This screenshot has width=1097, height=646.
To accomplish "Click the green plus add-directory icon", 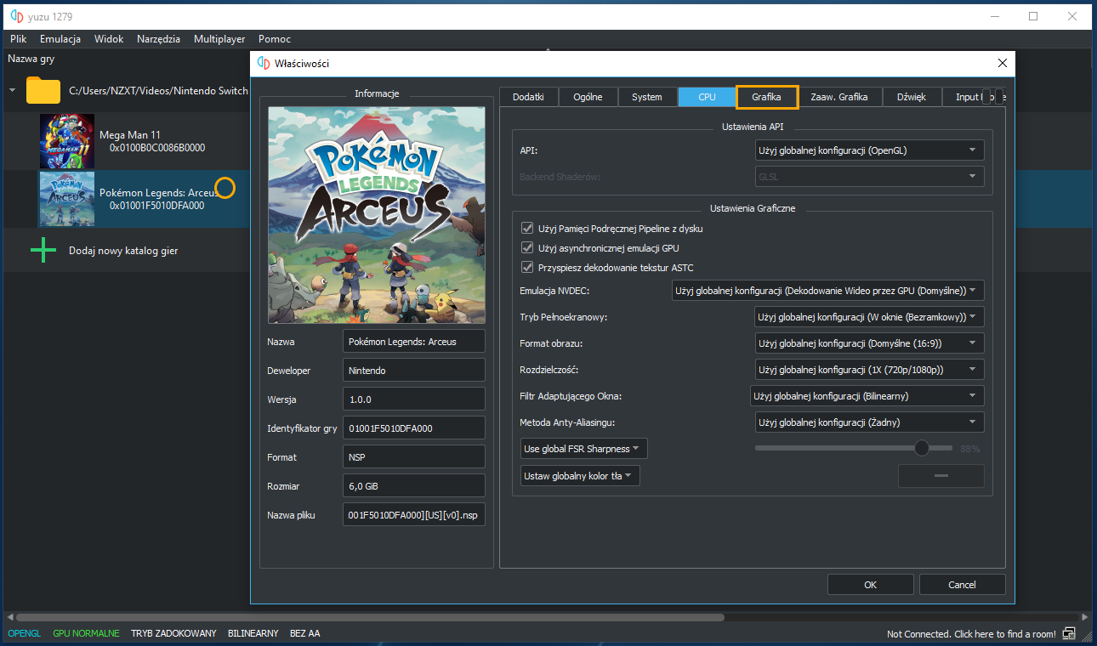I will (x=43, y=251).
